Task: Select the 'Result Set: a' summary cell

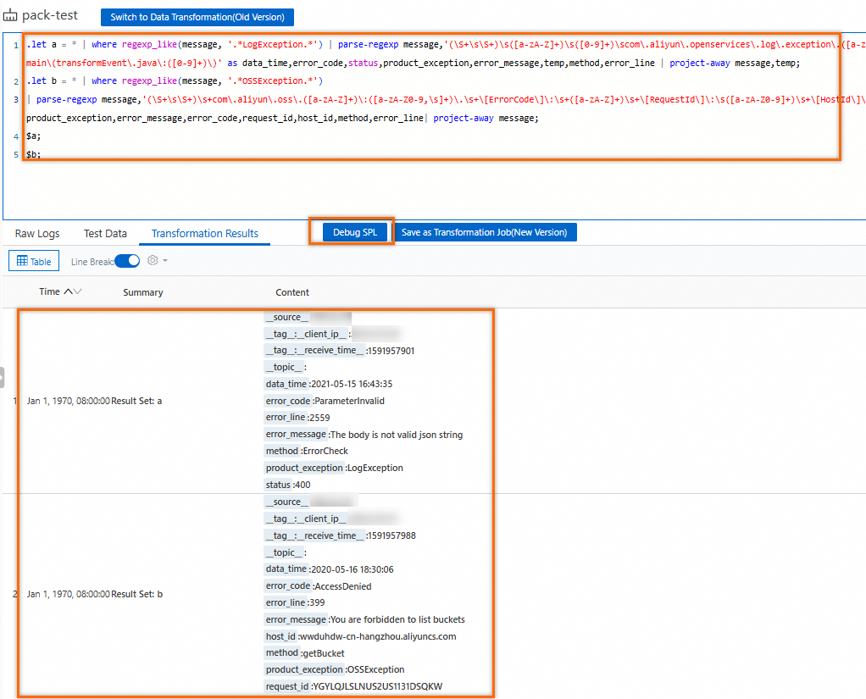Action: tap(136, 401)
